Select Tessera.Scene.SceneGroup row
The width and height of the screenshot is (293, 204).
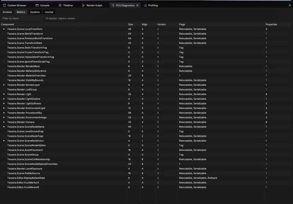[x=146, y=154]
